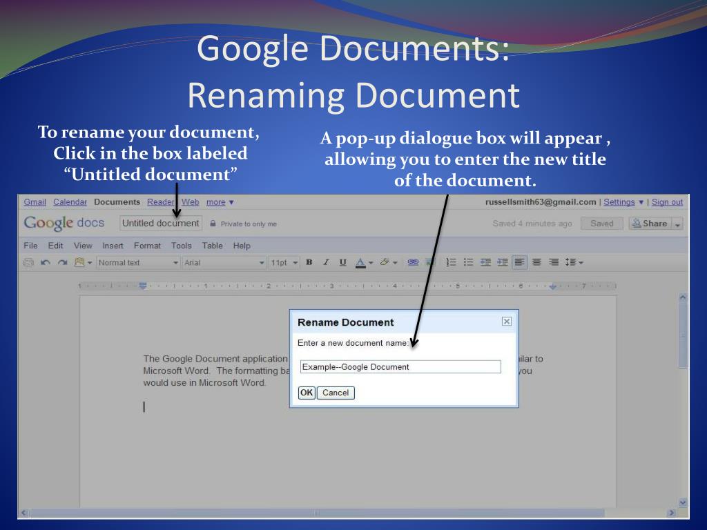
Task: Click the Calendar link
Action: (70, 202)
